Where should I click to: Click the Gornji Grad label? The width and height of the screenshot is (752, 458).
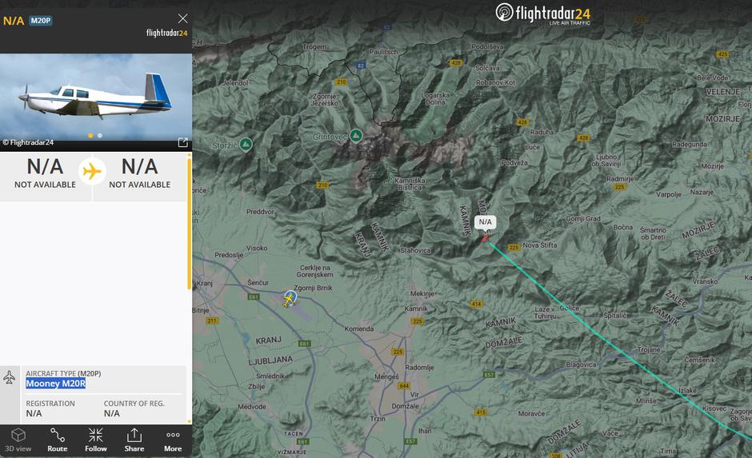583,218
